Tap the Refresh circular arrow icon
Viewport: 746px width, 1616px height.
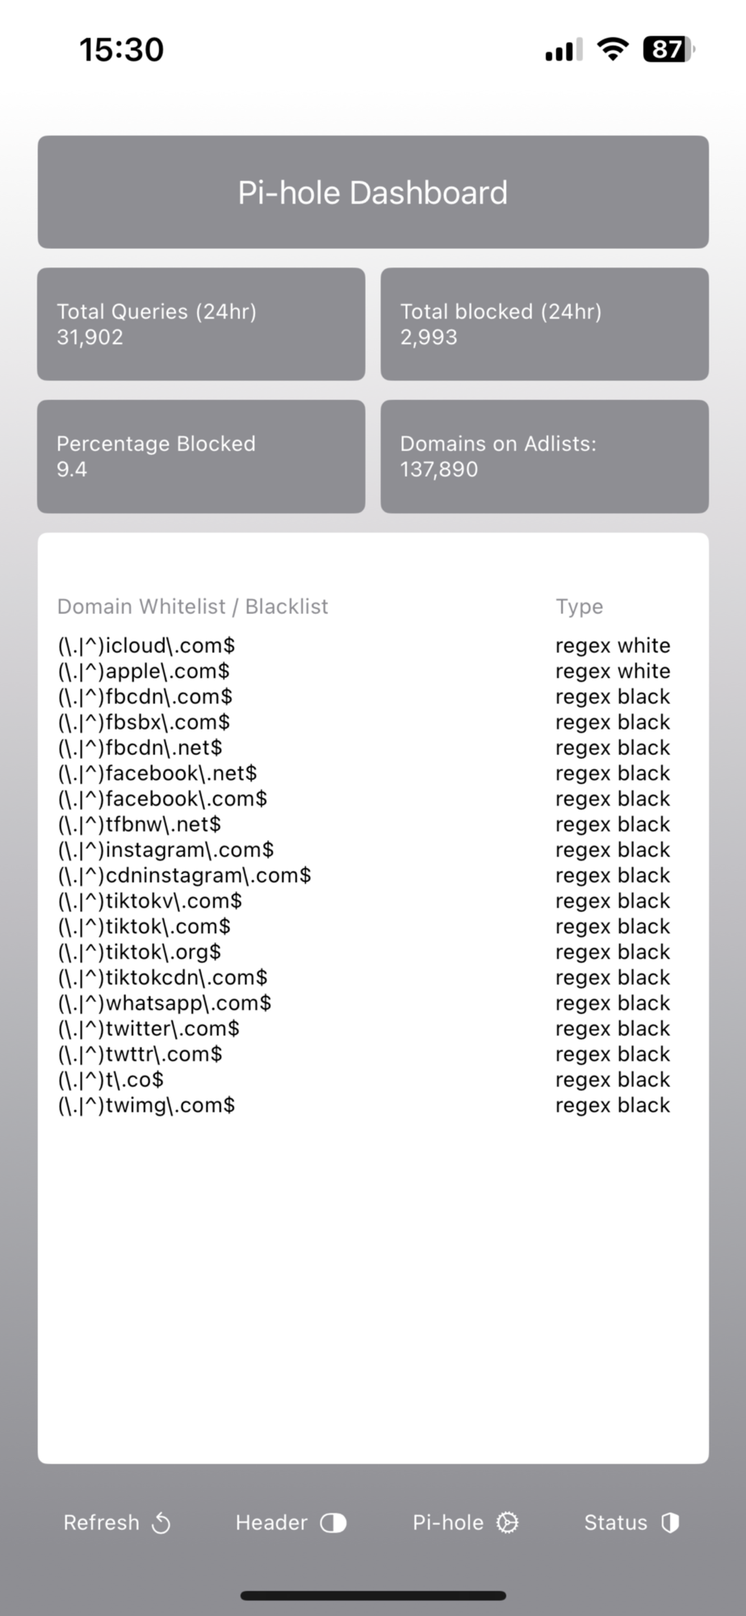point(161,1523)
